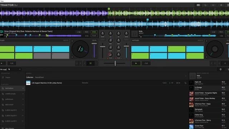Screen dimensions: 229x129
Task: Adjust right channel LOW EQ knob
Action: pyautogui.click(x=118, y=48)
